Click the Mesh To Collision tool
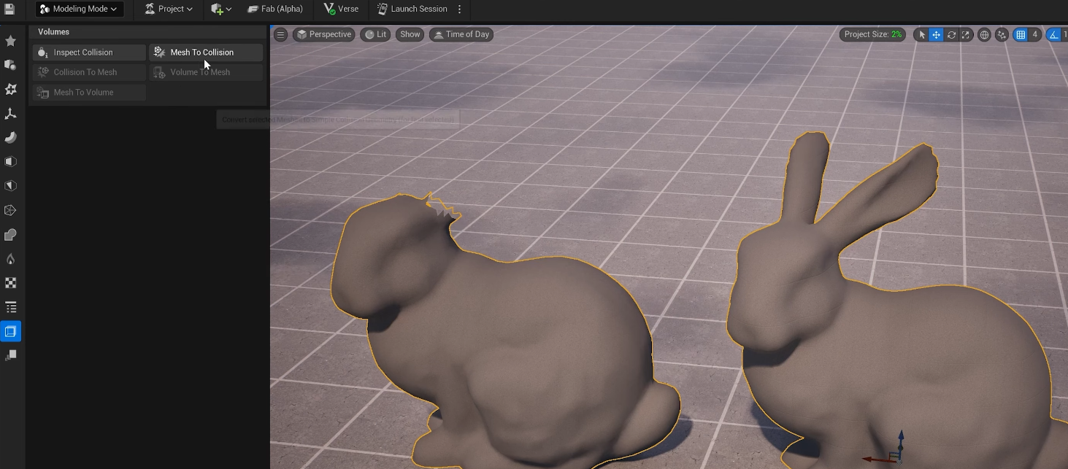This screenshot has width=1068, height=469. pyautogui.click(x=206, y=53)
